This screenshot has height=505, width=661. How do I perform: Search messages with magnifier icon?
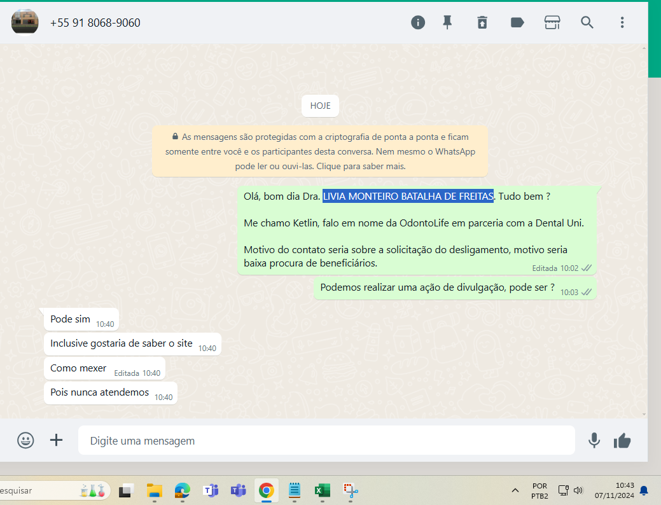coord(587,22)
